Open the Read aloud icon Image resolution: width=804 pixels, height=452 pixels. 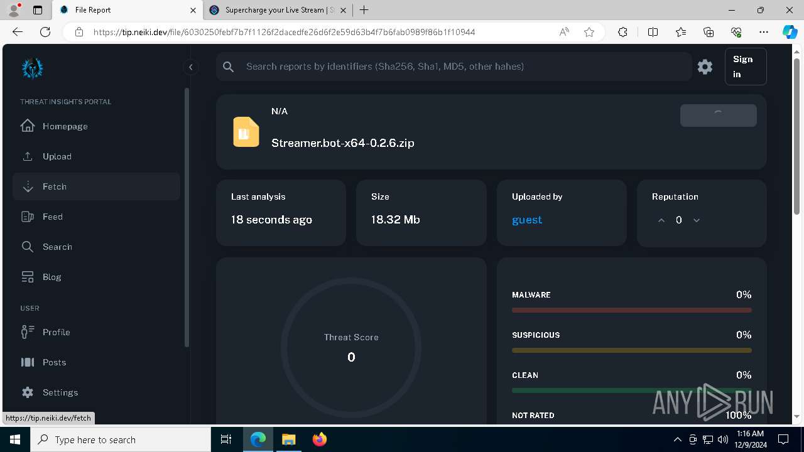564,32
